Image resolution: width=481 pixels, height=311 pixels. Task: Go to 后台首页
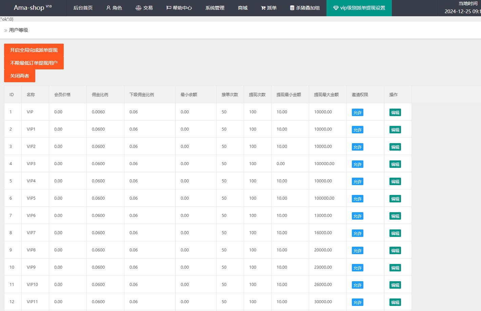click(83, 8)
